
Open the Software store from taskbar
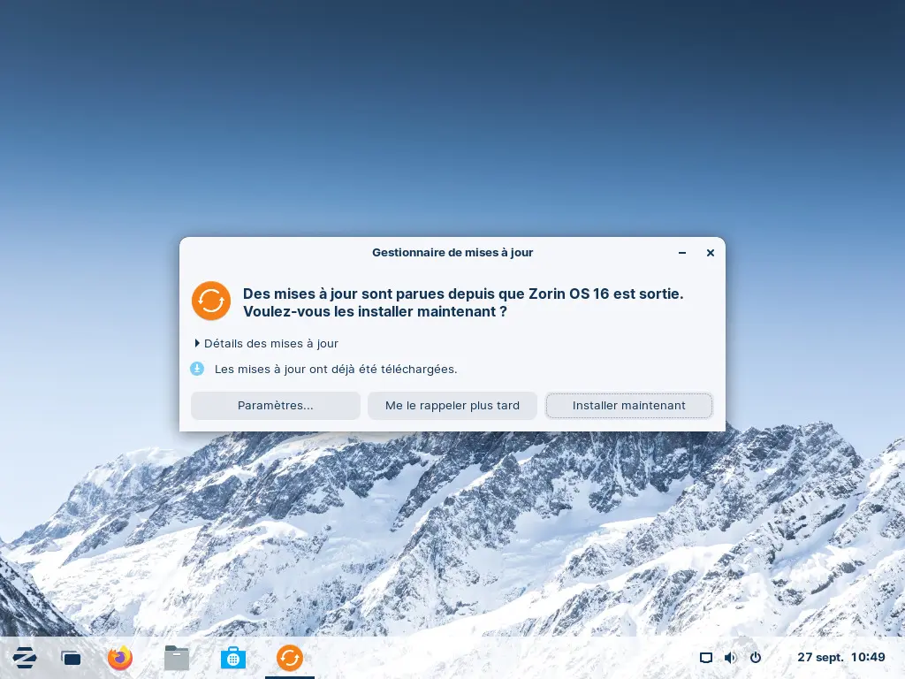click(x=233, y=658)
